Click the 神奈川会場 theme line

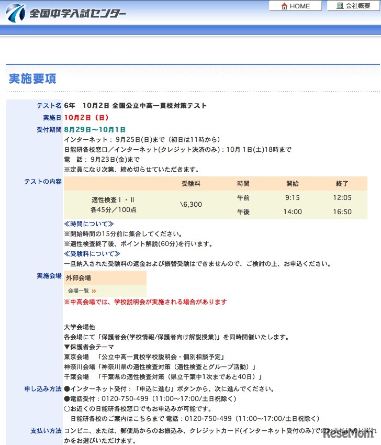tap(160, 366)
